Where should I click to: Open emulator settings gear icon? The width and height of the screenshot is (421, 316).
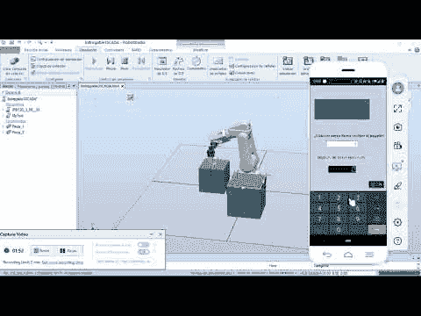(397, 222)
